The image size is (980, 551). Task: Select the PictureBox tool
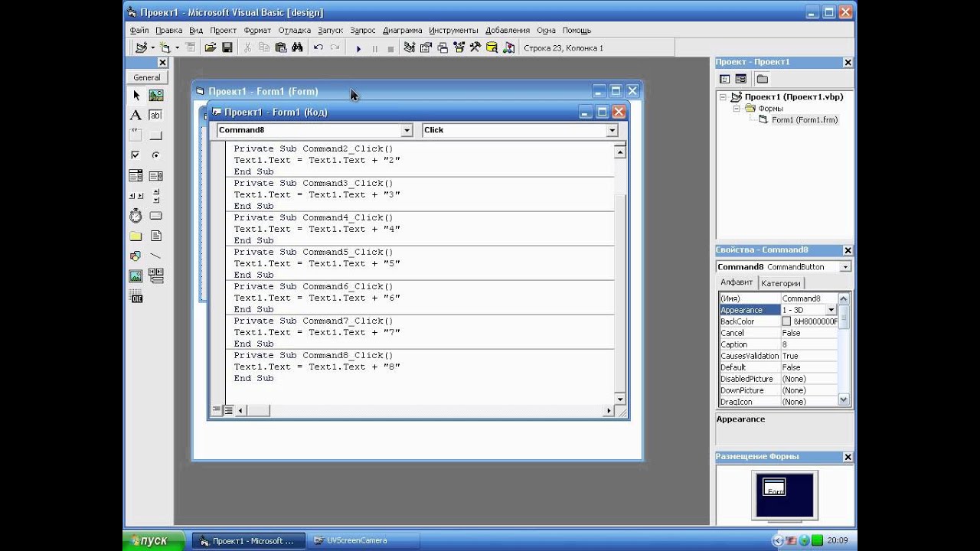click(156, 96)
